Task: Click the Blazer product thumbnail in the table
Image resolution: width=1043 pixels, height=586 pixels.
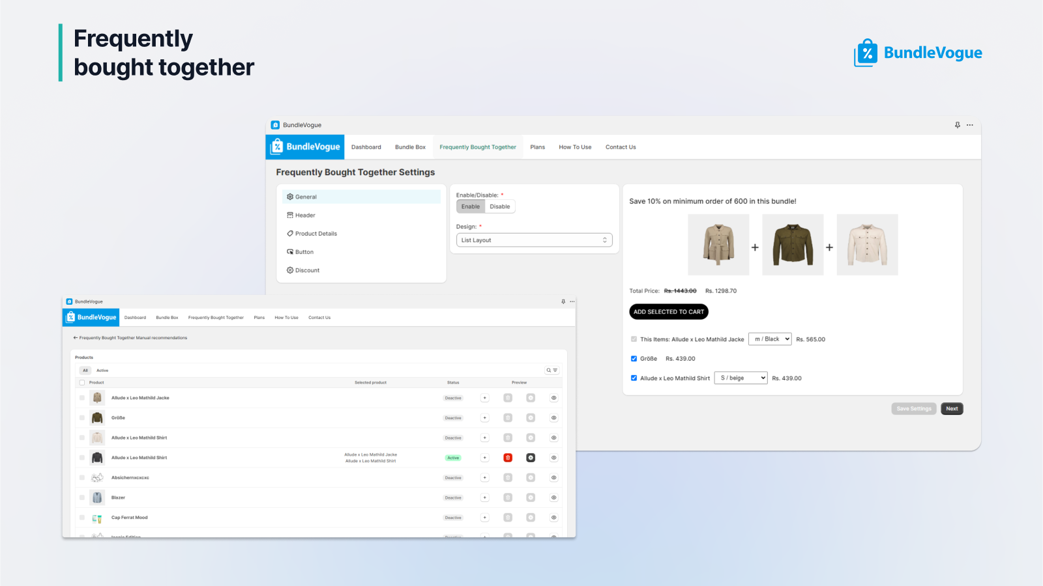Action: 97,497
